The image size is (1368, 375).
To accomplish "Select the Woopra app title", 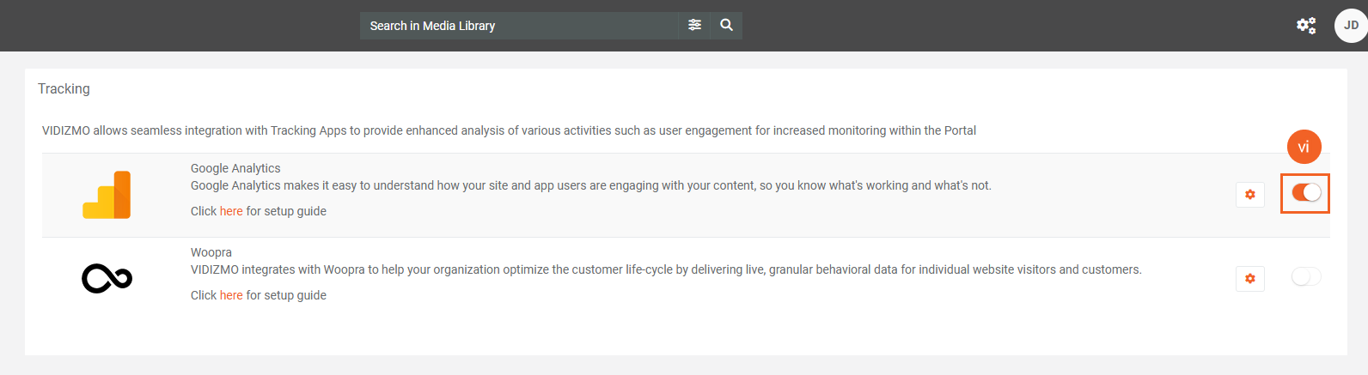I will point(211,252).
